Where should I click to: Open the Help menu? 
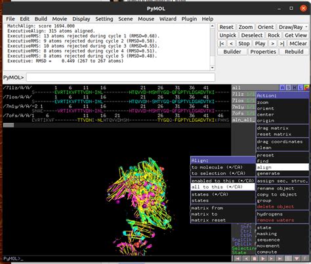(207, 19)
